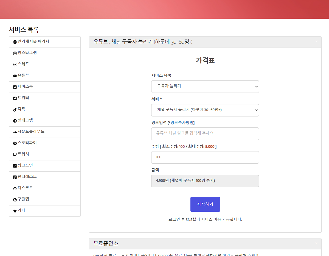
Task: Select 트위터 in the service list
Action: coord(23,98)
